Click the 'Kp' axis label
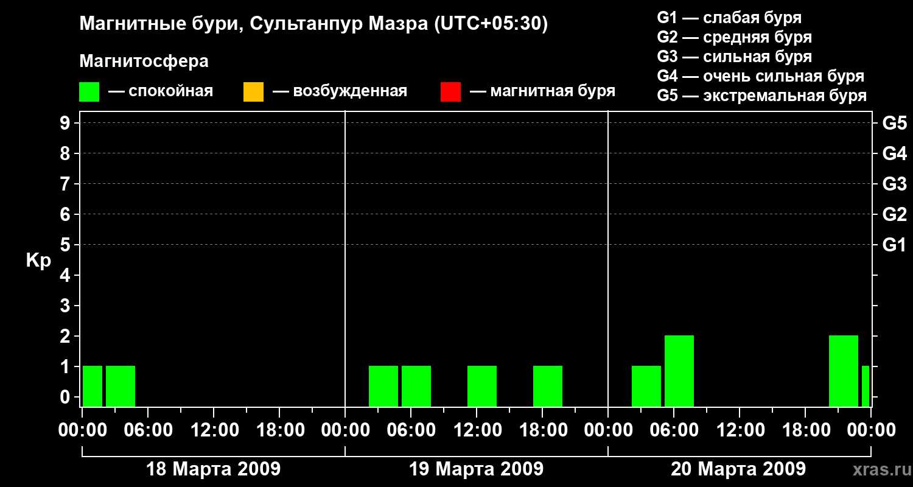The width and height of the screenshot is (913, 487). tap(38, 261)
